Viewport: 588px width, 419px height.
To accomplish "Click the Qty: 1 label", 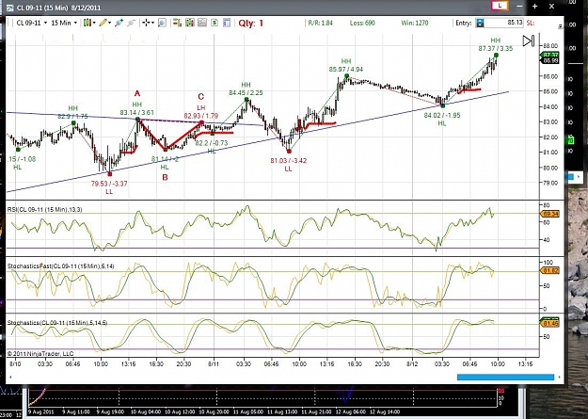I will click(x=251, y=24).
